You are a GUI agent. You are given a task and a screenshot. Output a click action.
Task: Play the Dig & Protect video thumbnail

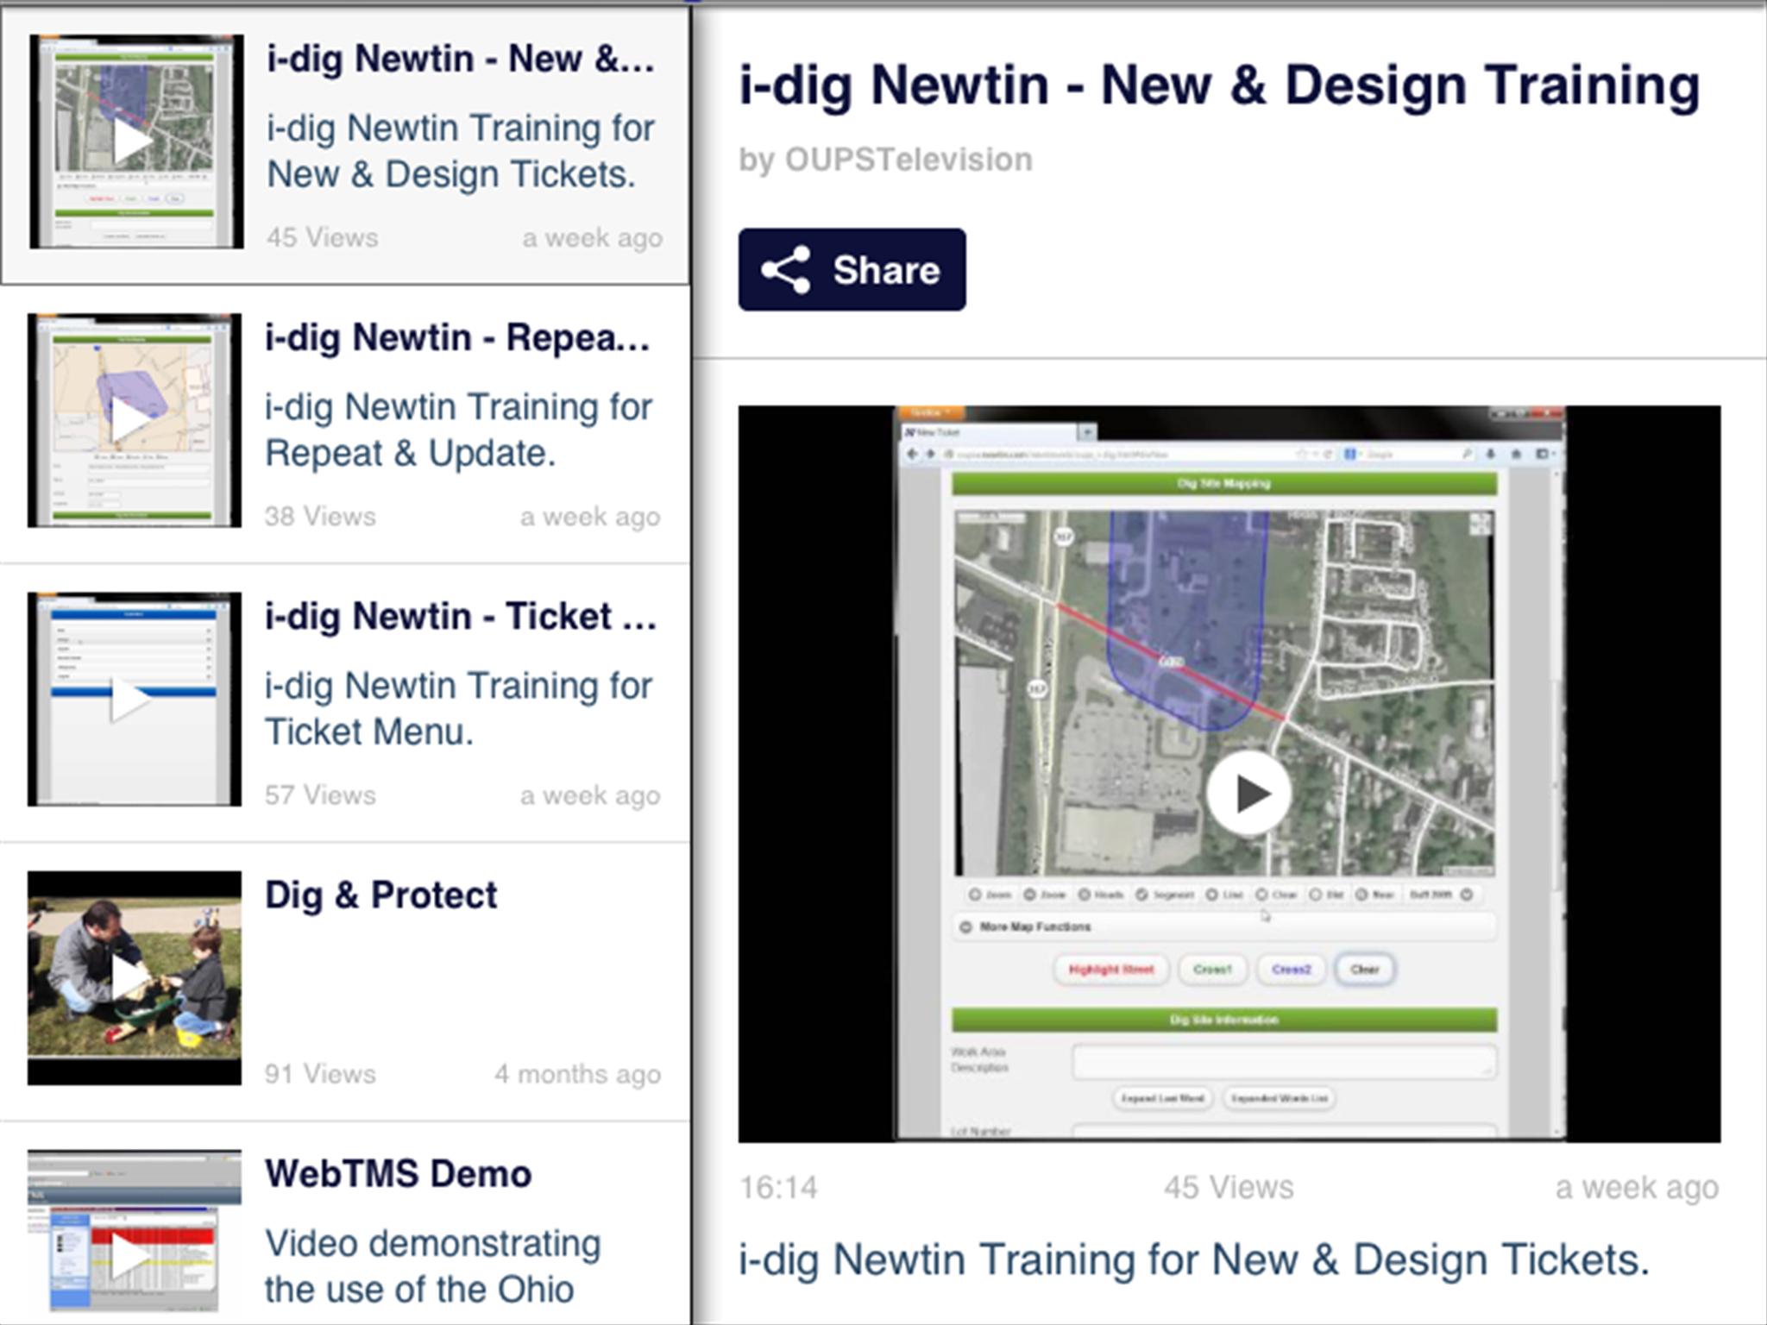135,977
